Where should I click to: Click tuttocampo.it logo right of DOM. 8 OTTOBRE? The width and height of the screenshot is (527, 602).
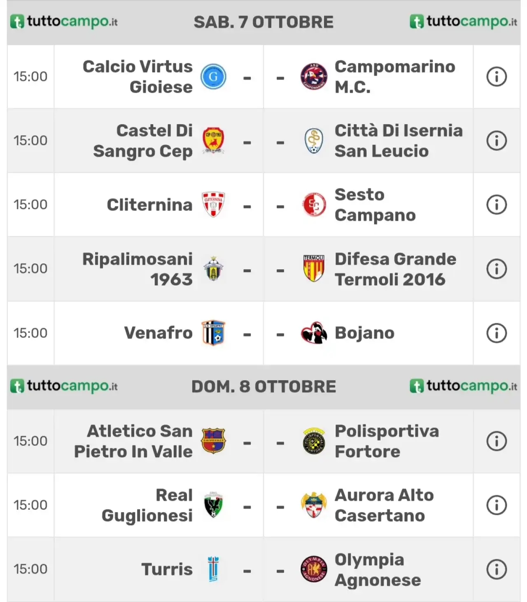[x=463, y=386]
